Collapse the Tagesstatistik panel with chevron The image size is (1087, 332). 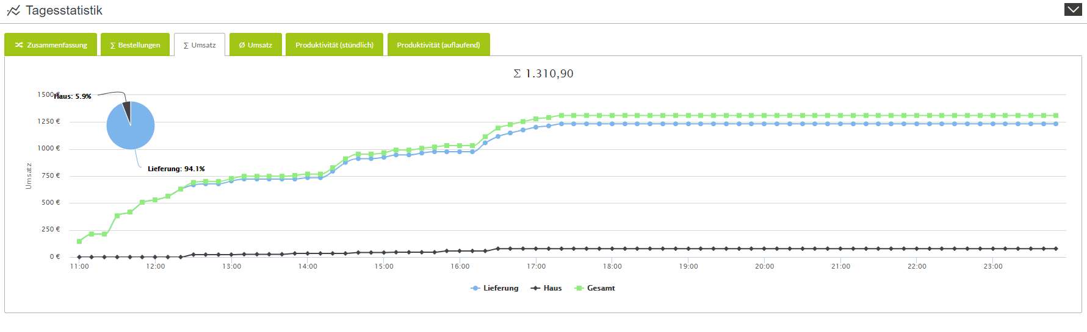(x=1073, y=10)
